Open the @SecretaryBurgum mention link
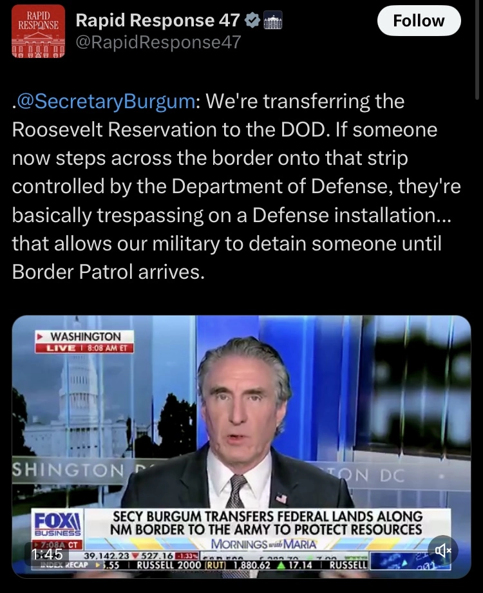 [106, 101]
